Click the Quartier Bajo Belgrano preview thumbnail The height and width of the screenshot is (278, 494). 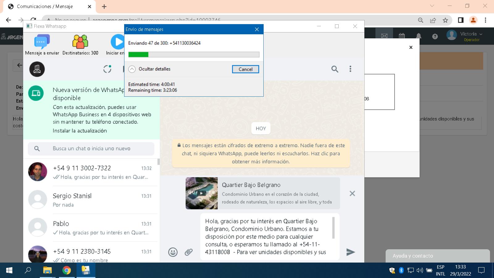point(202,193)
